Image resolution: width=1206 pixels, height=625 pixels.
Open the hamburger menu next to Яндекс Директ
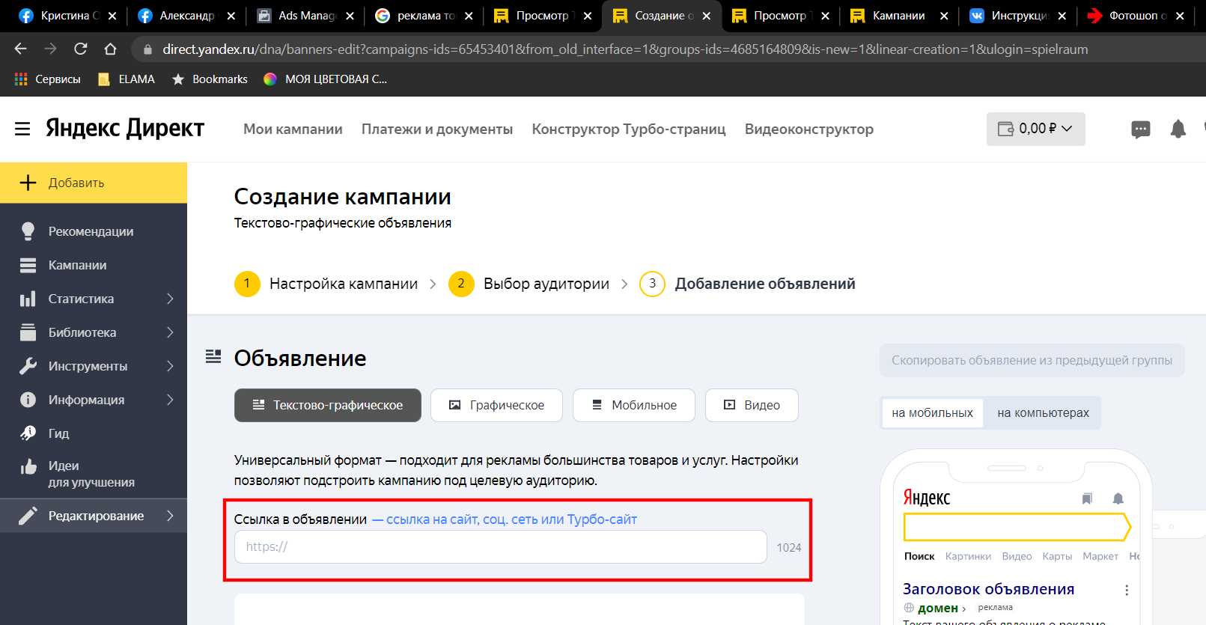[22, 129]
